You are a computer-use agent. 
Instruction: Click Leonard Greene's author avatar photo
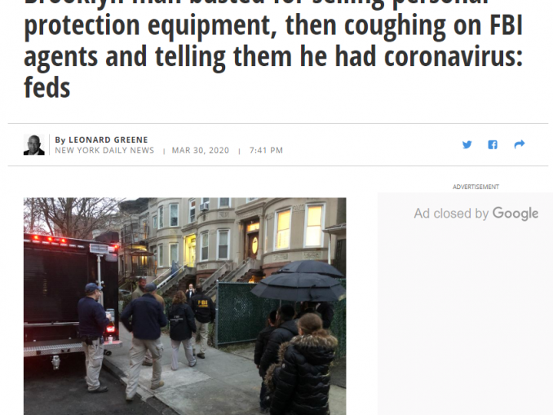[x=34, y=144]
